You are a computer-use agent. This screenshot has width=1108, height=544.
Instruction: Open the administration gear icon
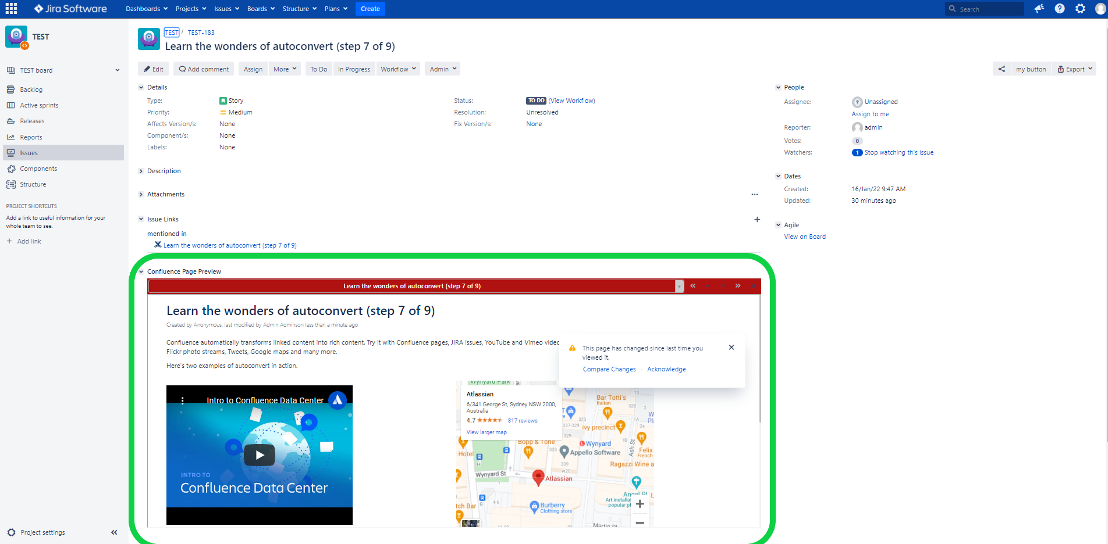coord(1080,9)
